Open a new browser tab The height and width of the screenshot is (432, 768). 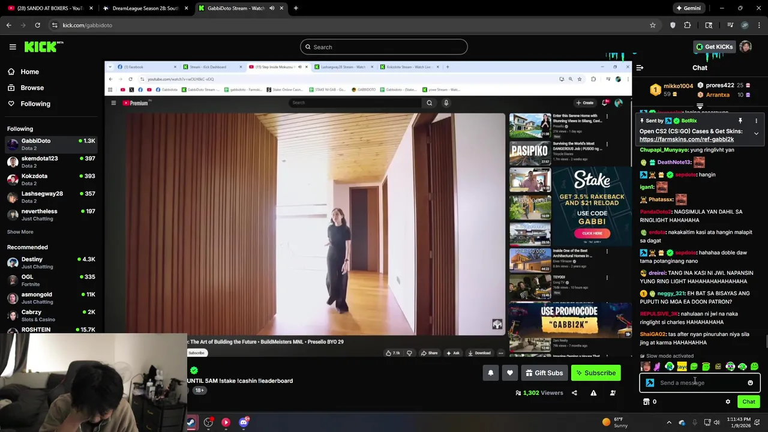(296, 8)
